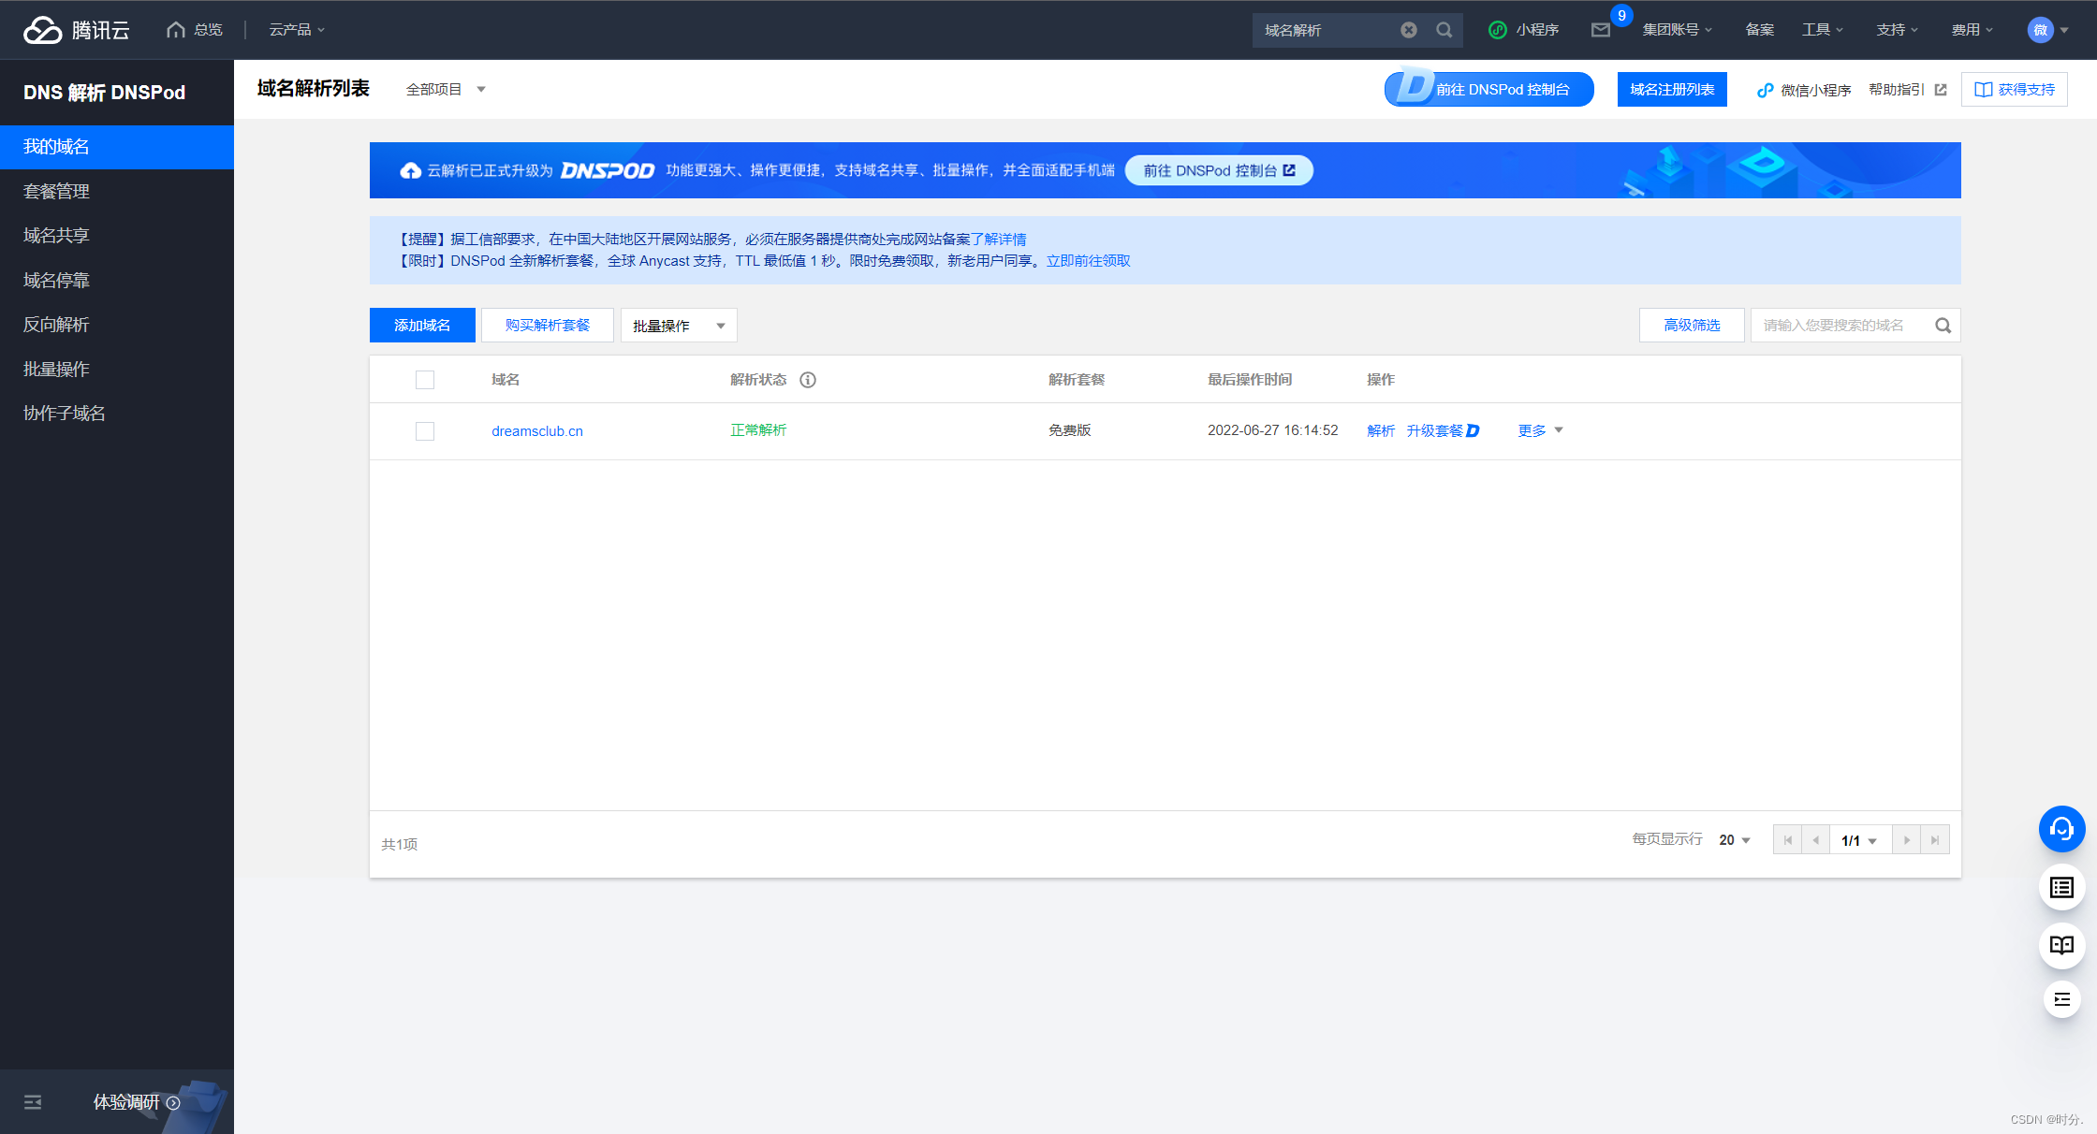
Task: Open the 全部项目 project dropdown
Action: point(446,90)
